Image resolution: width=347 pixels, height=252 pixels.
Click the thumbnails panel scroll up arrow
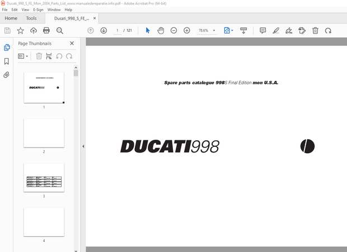[x=76, y=68]
